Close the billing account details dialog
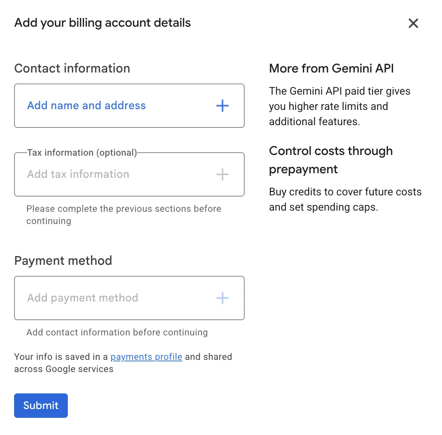The height and width of the screenshot is (435, 442). pyautogui.click(x=413, y=23)
